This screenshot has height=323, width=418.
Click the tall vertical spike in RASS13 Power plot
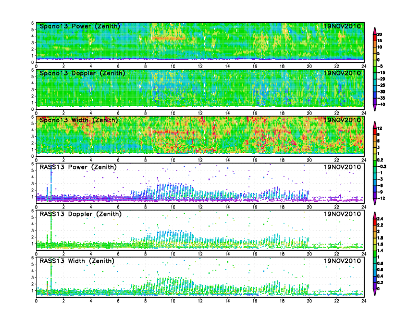pos(51,183)
